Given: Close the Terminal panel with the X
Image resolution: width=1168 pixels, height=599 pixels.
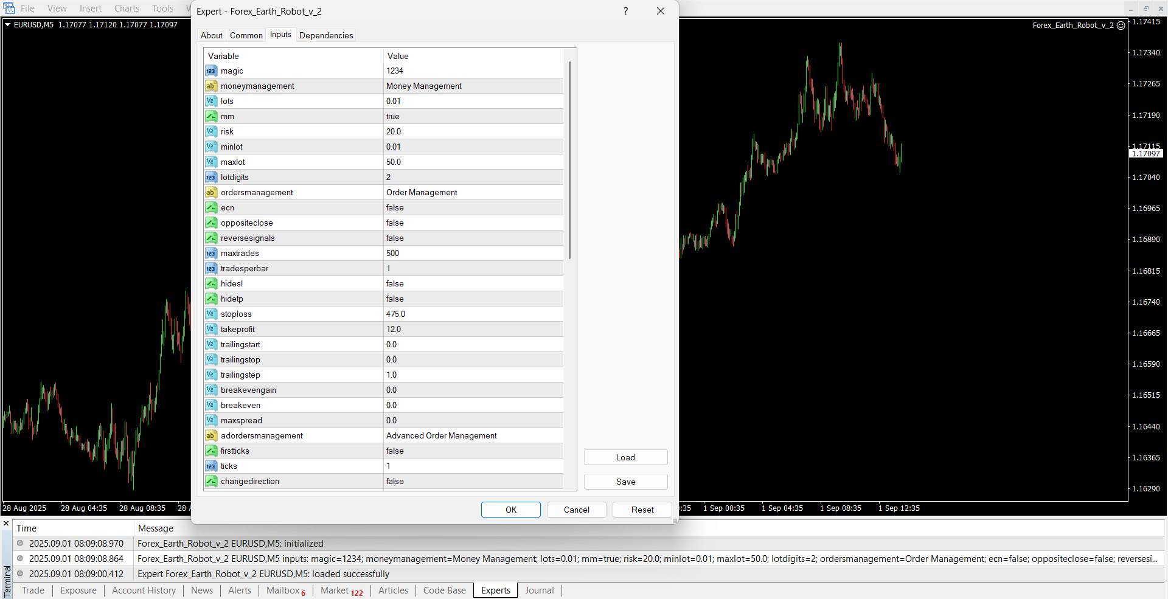Looking at the screenshot, I should (6, 523).
